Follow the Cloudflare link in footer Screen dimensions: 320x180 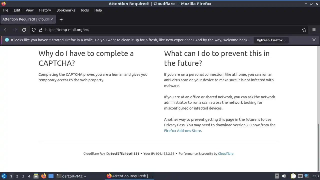[226, 154]
